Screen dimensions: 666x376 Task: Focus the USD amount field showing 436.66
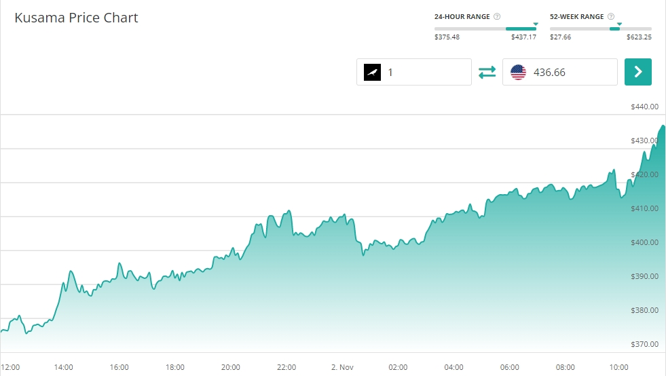coord(570,72)
